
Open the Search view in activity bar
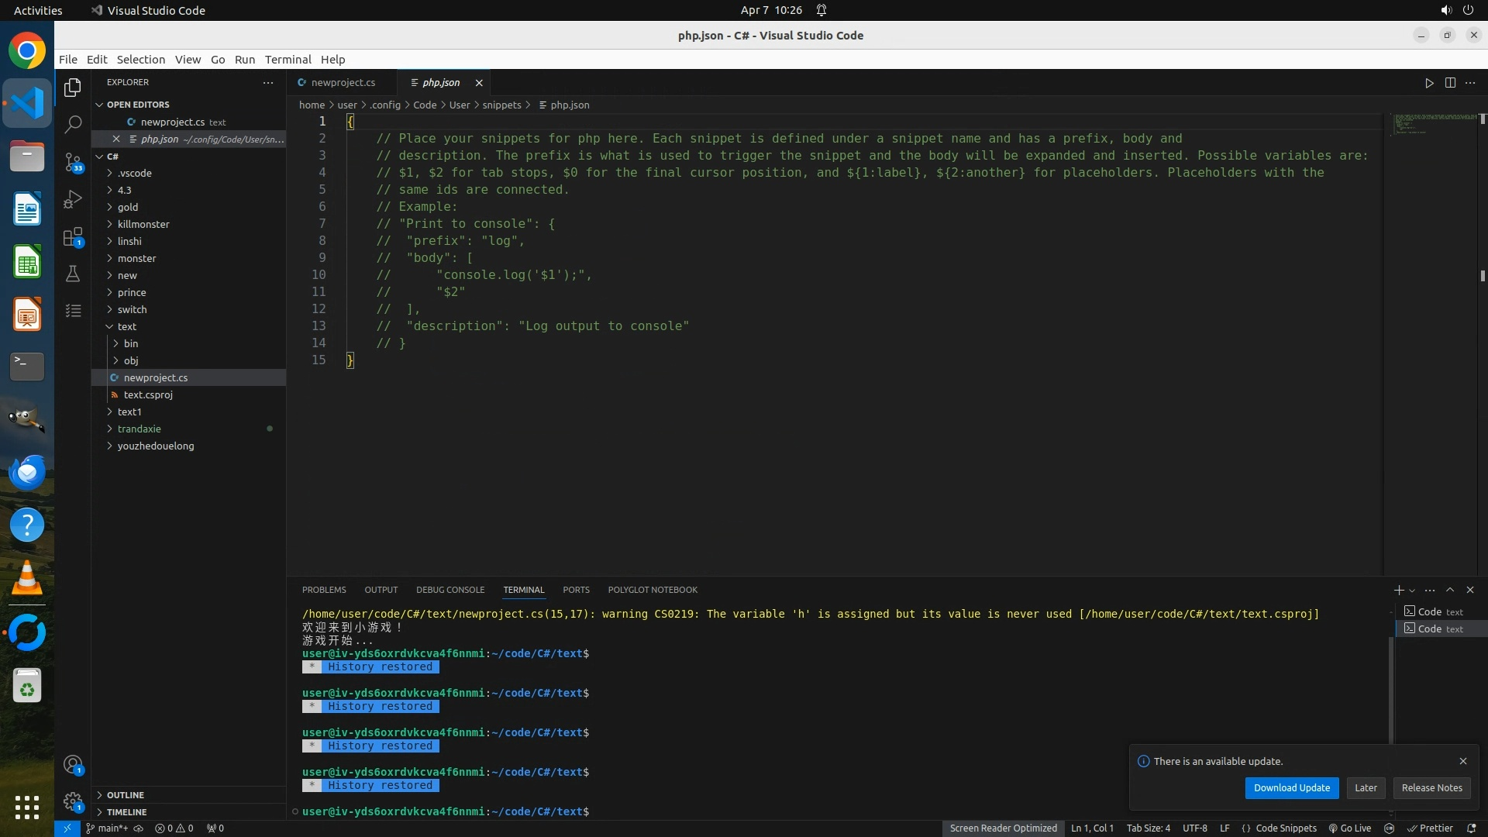click(73, 124)
